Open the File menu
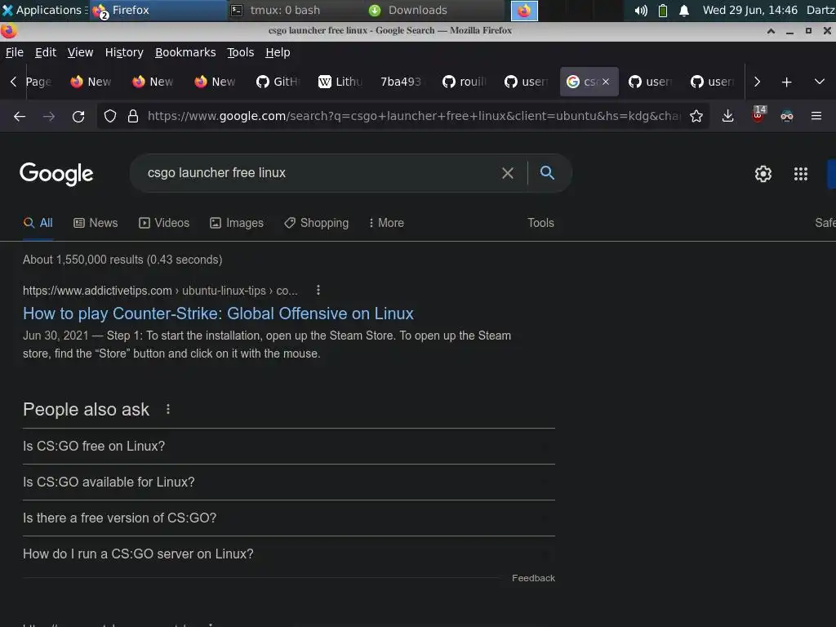Screen dimensions: 836x627 pyautogui.click(x=15, y=52)
